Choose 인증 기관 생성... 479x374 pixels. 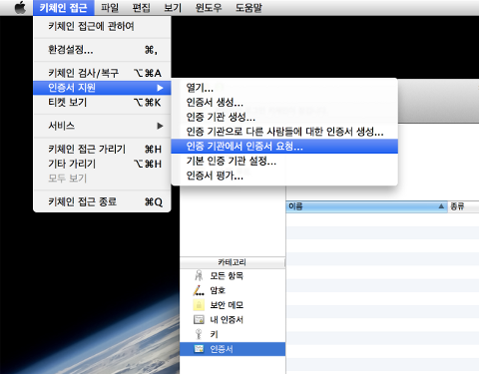coord(284,117)
